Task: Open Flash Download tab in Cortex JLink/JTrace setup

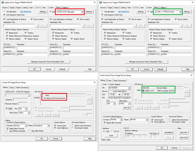Action: pos(119,80)
